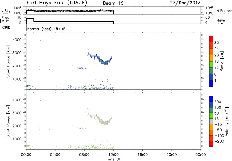Select the '3000' tick in the velocity panel
The width and height of the screenshot is (232, 161).
coord(17,113)
